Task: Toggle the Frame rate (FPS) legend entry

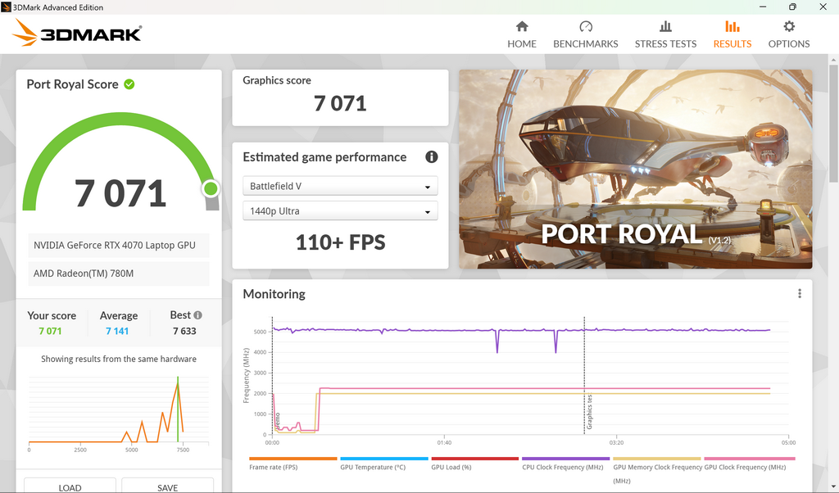Action: click(293, 463)
